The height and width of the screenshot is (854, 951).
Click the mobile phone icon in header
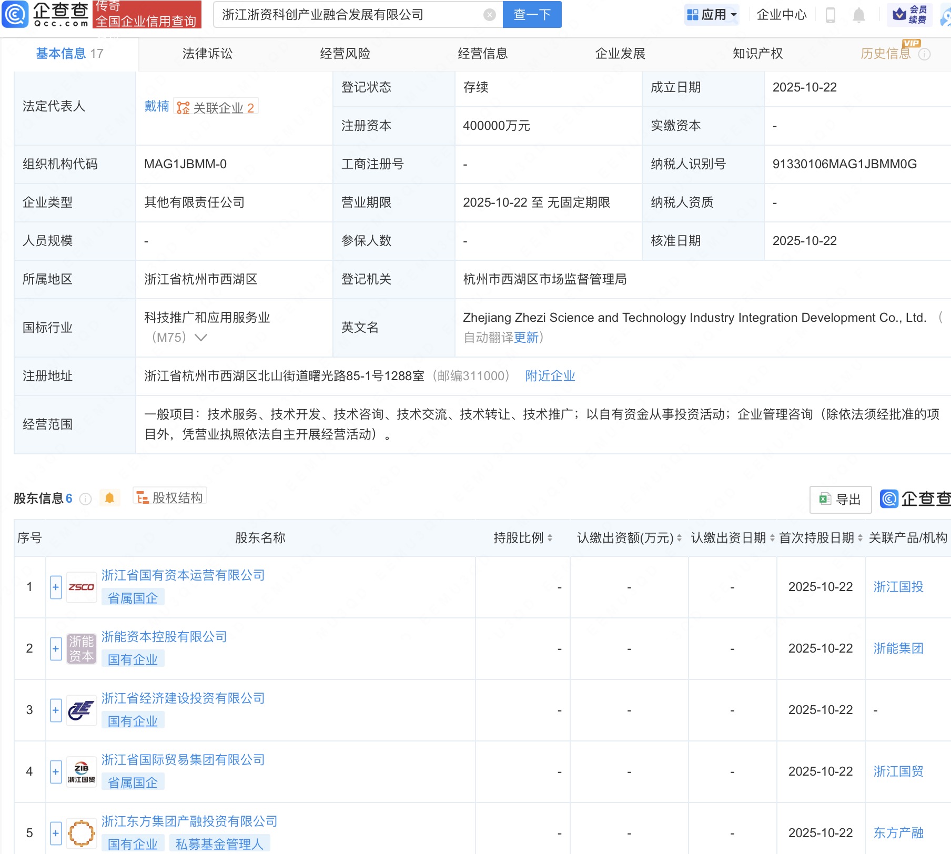point(831,15)
